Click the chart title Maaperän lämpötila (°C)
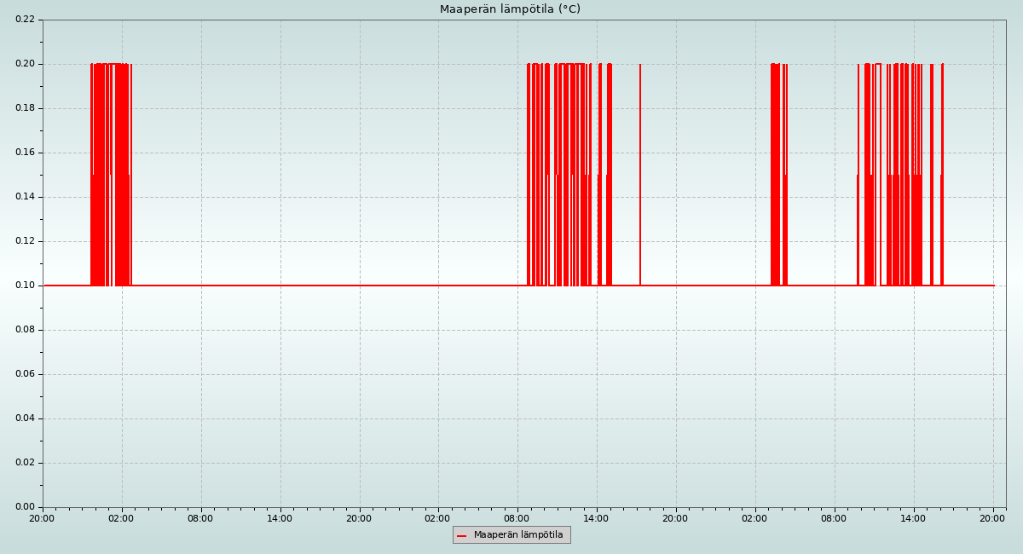 (x=510, y=9)
